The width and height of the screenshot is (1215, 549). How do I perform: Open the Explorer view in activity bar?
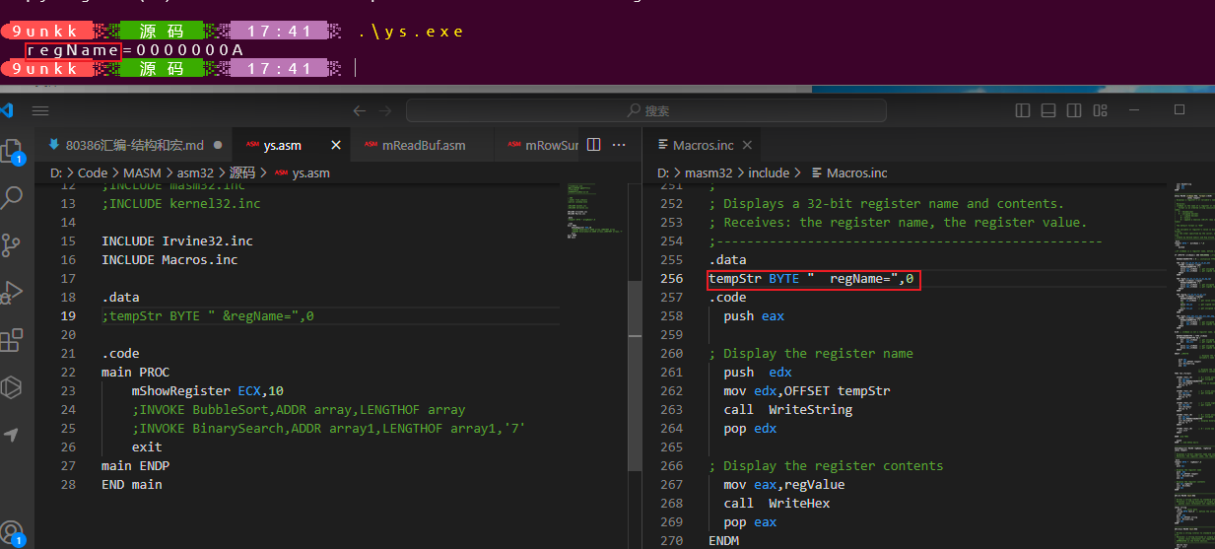[x=12, y=151]
